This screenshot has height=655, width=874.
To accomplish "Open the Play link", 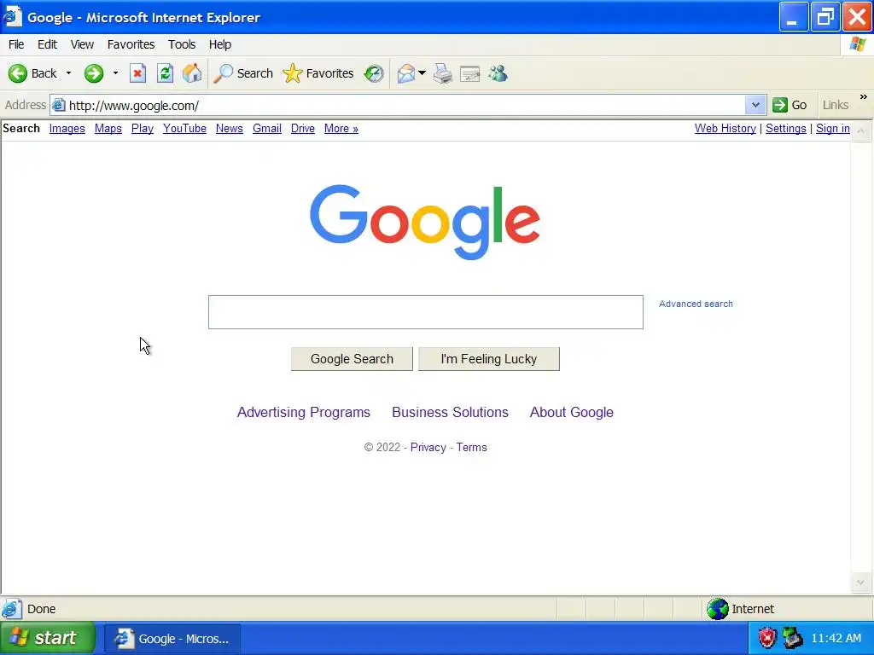I will (x=143, y=129).
